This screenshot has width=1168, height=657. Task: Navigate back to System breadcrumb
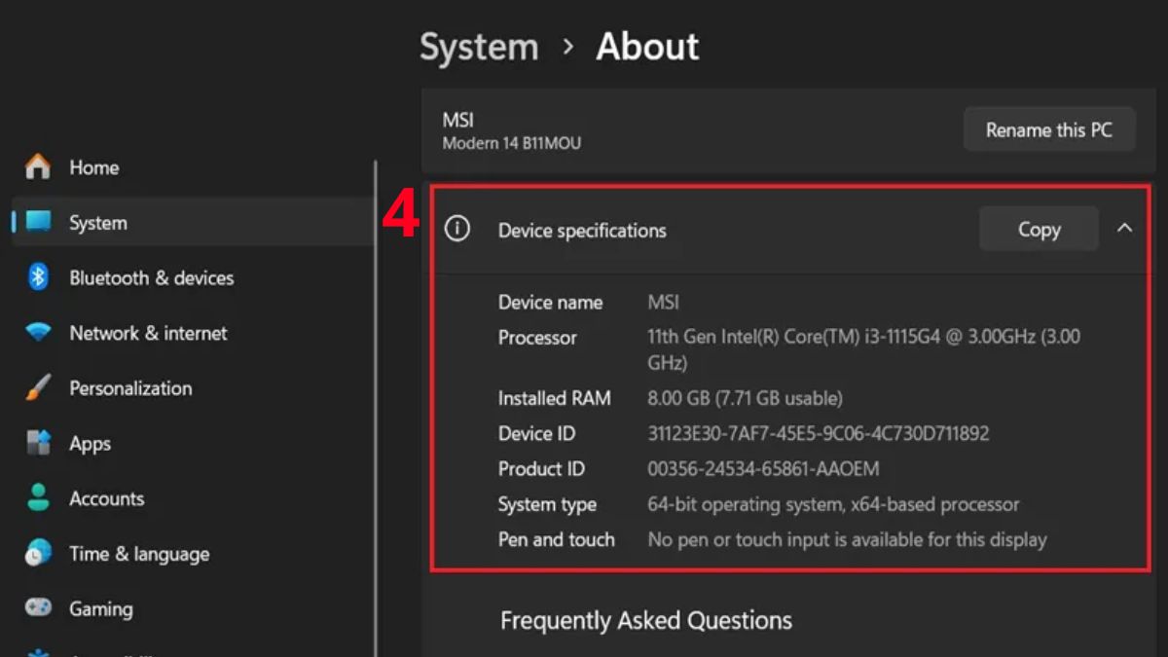tap(479, 47)
